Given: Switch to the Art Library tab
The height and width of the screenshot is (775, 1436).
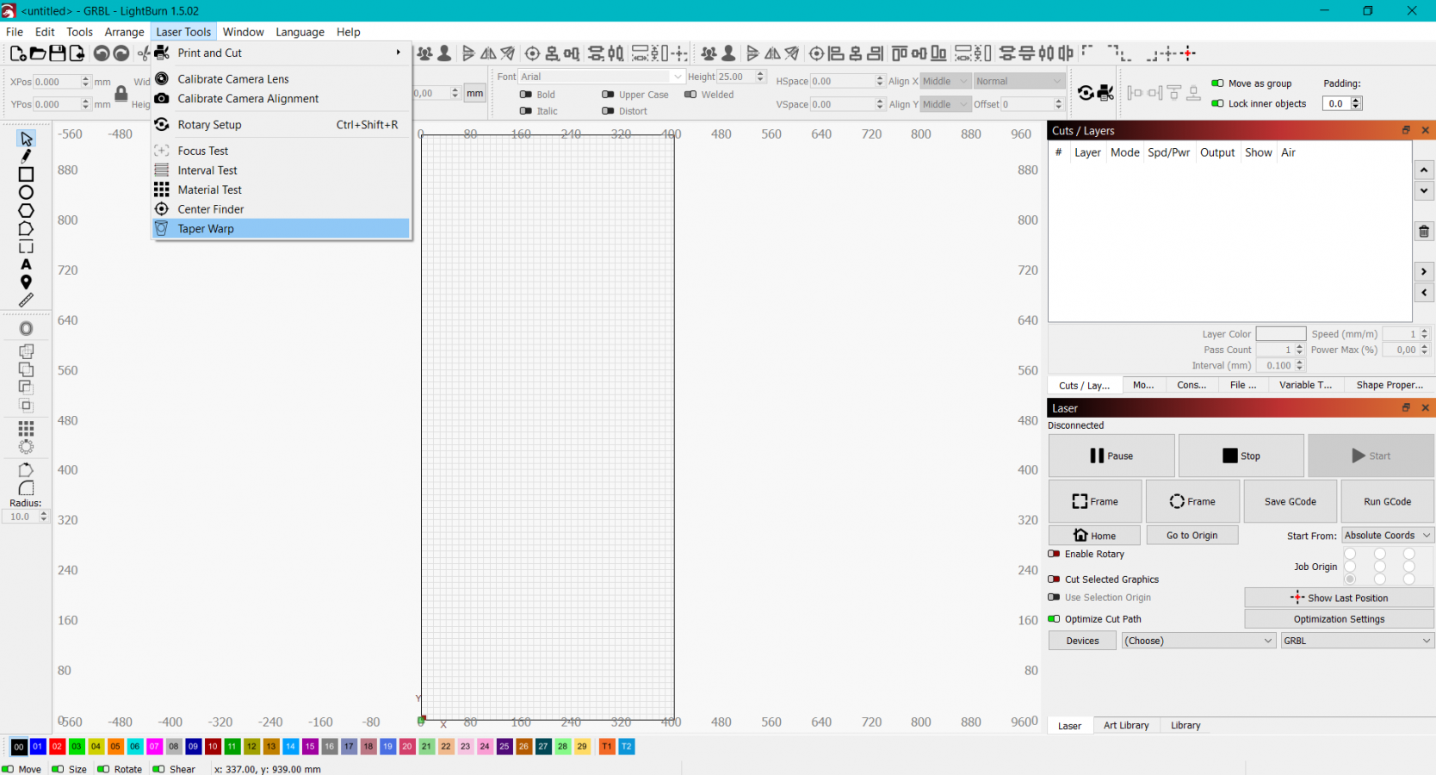Looking at the screenshot, I should pyautogui.click(x=1125, y=726).
